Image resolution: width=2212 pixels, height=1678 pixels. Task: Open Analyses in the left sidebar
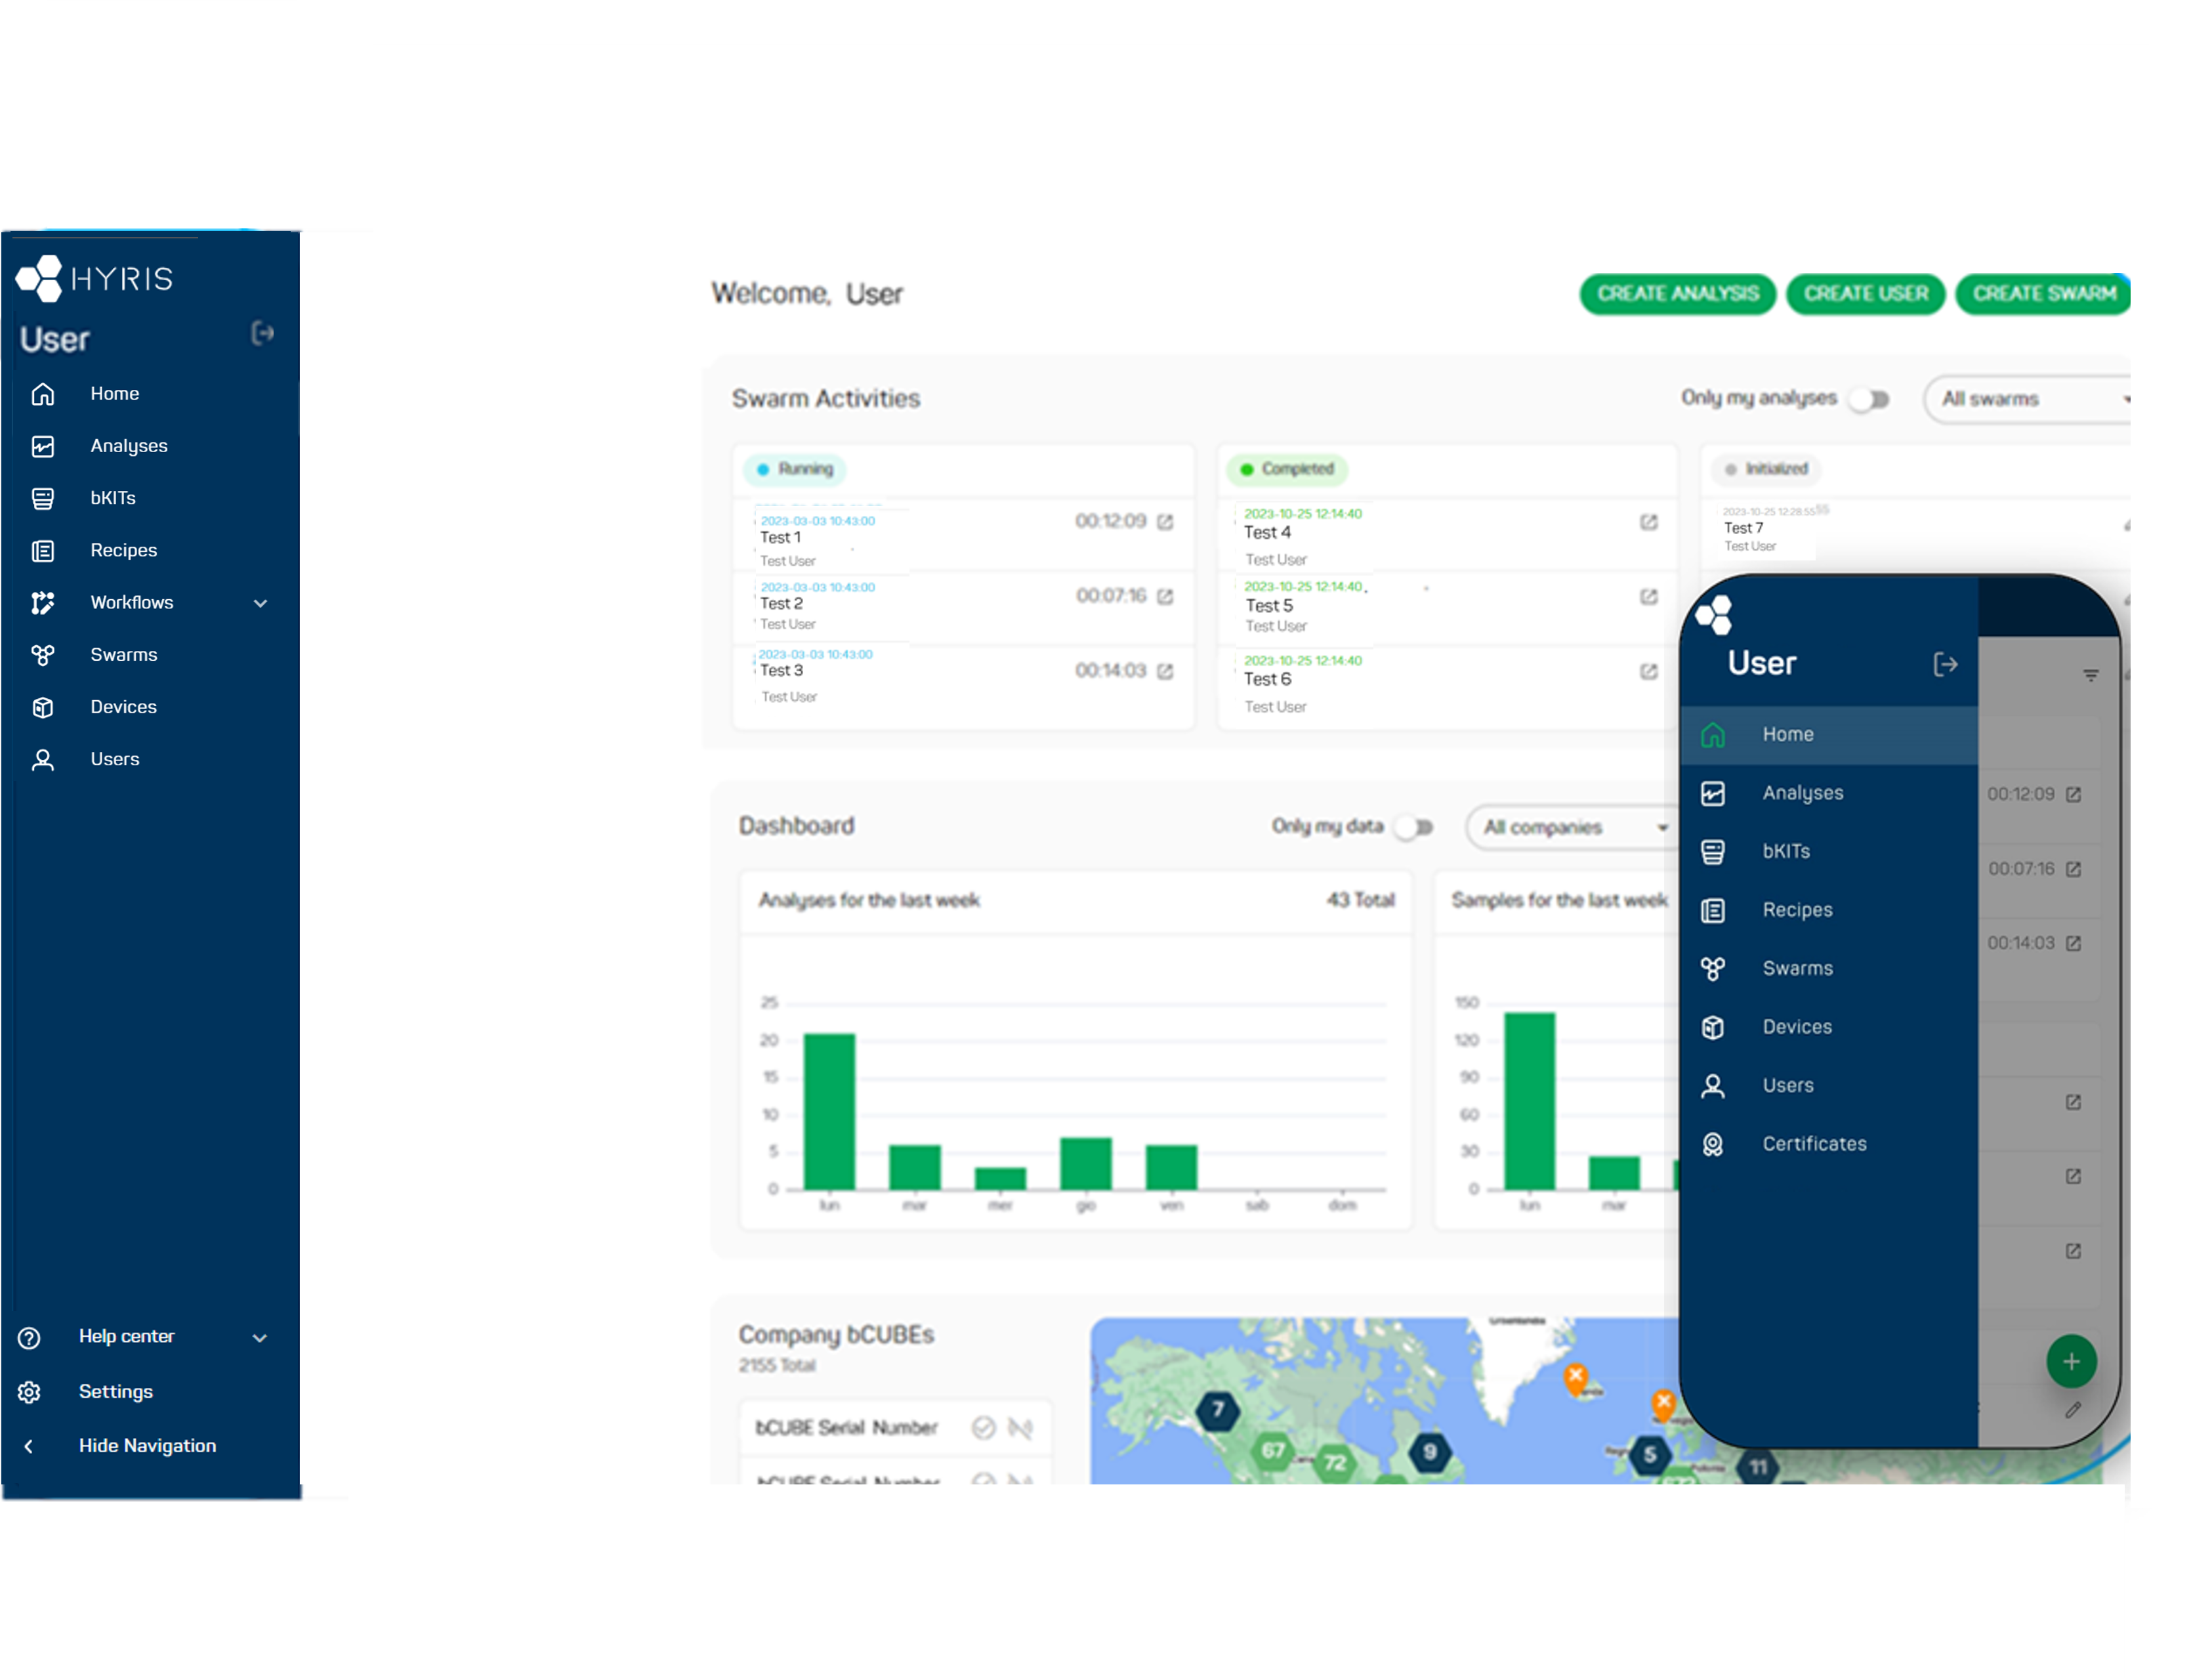pos(128,446)
